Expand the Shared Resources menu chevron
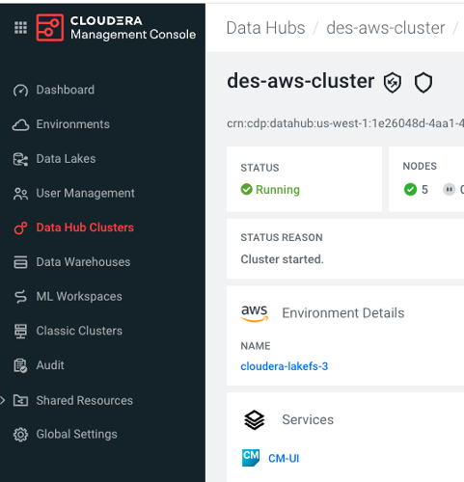This screenshot has height=482, width=464. click(x=2, y=400)
